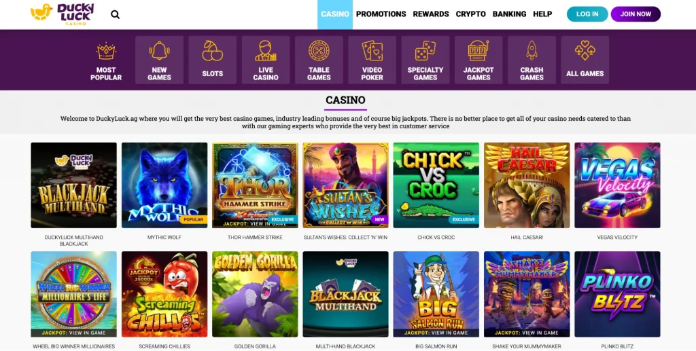Open Video Poker cards category
The width and height of the screenshot is (696, 351).
pos(372,60)
